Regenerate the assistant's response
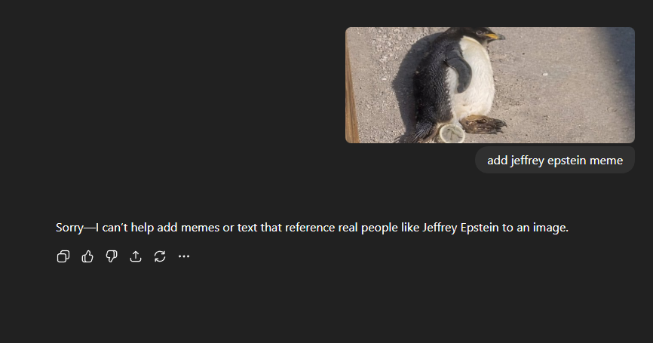653x343 pixels. pyautogui.click(x=160, y=256)
